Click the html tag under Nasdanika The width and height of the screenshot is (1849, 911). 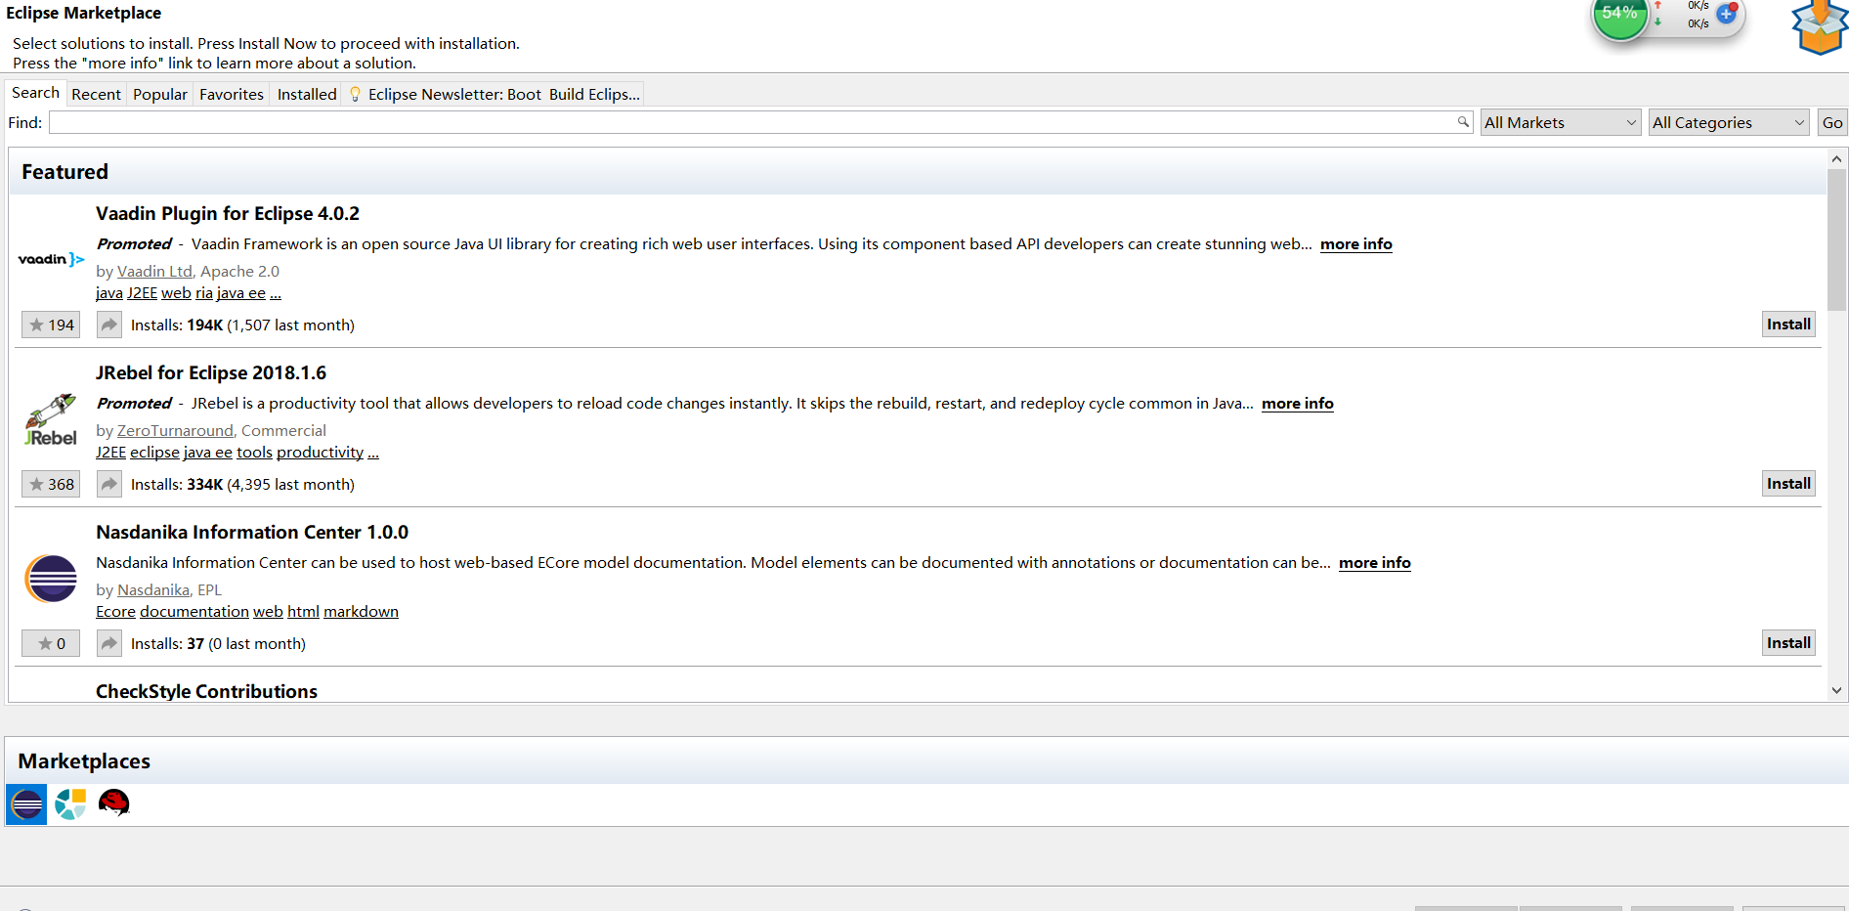click(303, 612)
